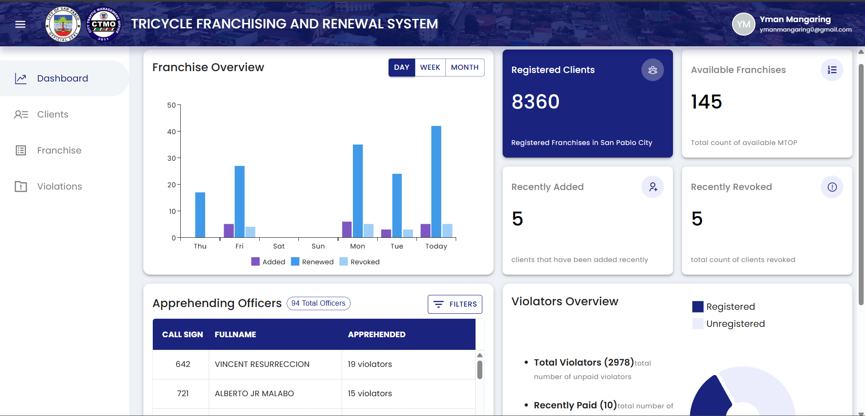Navigate to the Franchise page
This screenshot has width=865, height=416.
click(x=59, y=150)
